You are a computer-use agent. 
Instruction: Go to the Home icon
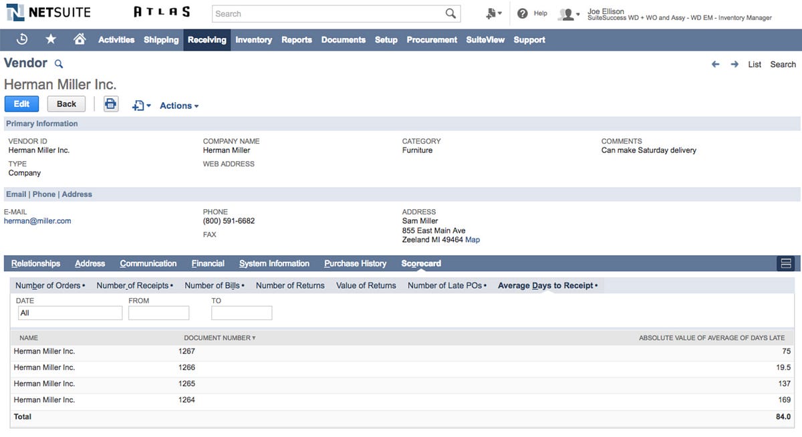coord(80,39)
